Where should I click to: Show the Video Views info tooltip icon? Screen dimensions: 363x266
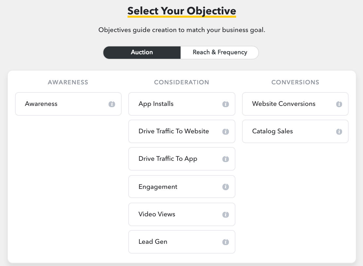coord(225,215)
